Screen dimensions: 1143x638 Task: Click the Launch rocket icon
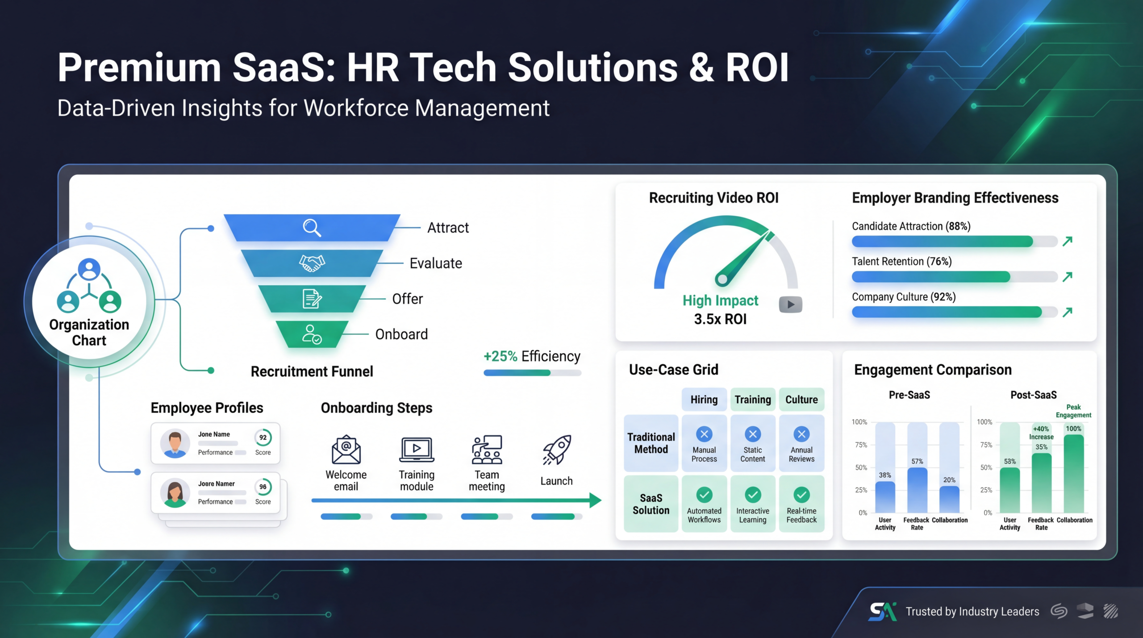pyautogui.click(x=557, y=450)
